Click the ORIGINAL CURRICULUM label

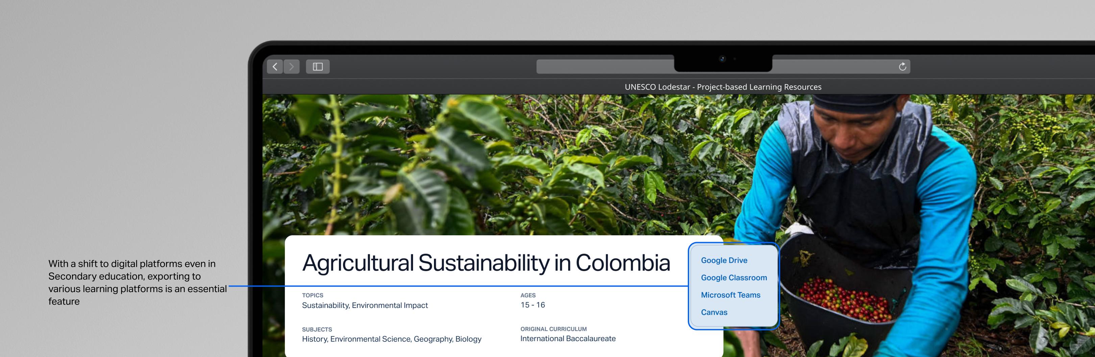[554, 329]
